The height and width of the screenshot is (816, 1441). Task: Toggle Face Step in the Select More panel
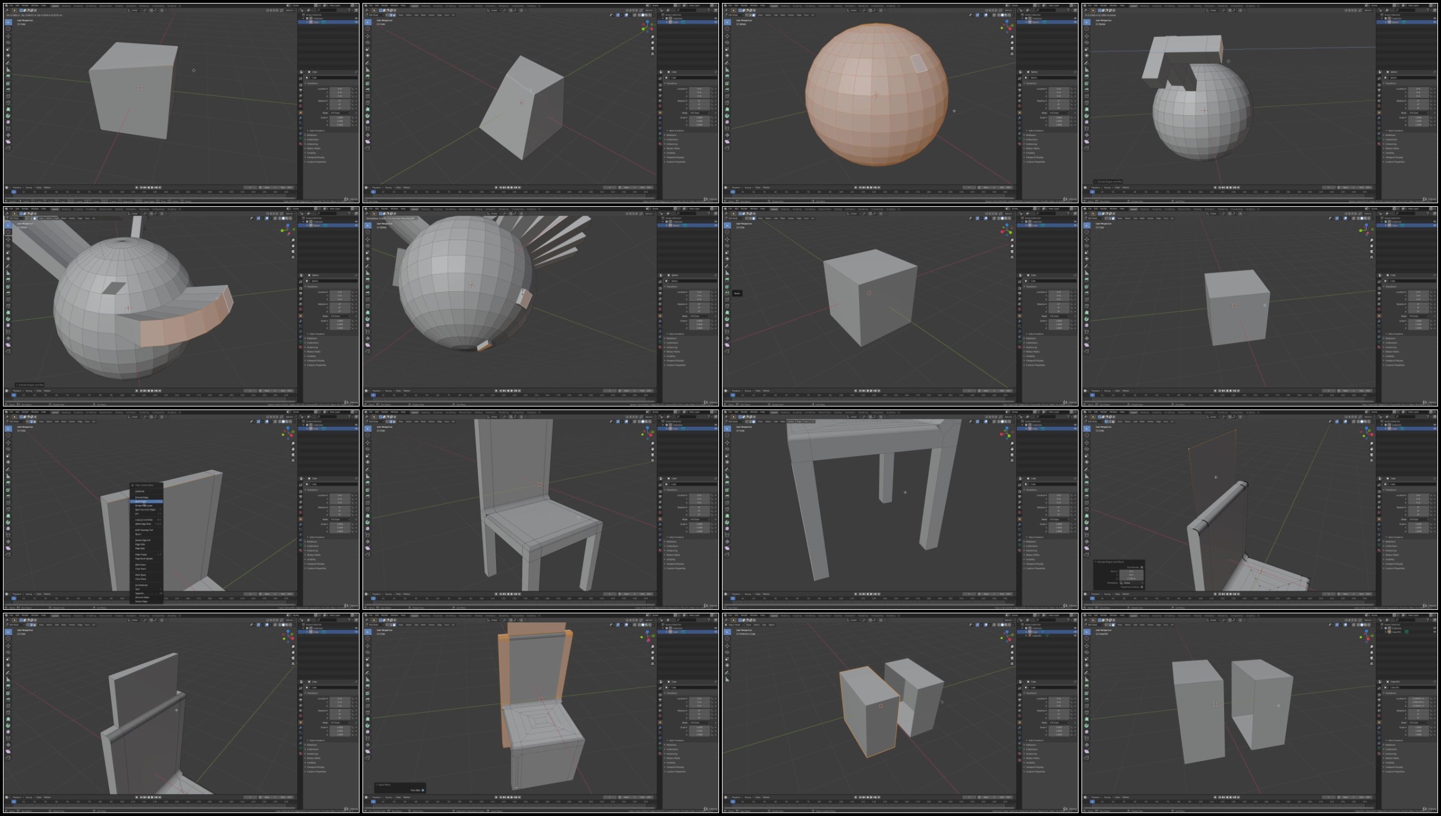(422, 790)
